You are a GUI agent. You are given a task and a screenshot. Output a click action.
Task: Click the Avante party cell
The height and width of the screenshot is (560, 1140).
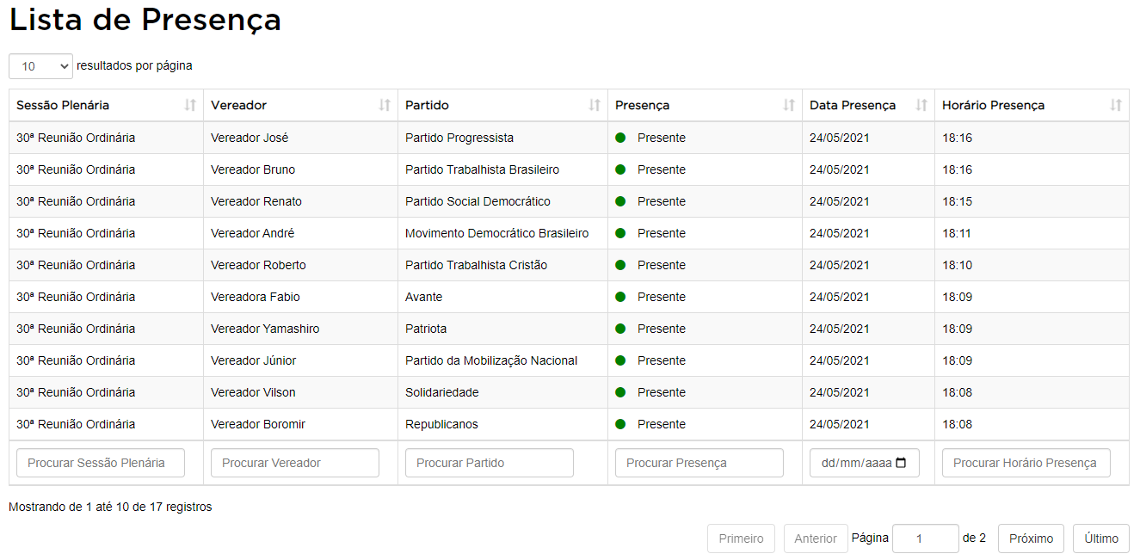pos(503,297)
